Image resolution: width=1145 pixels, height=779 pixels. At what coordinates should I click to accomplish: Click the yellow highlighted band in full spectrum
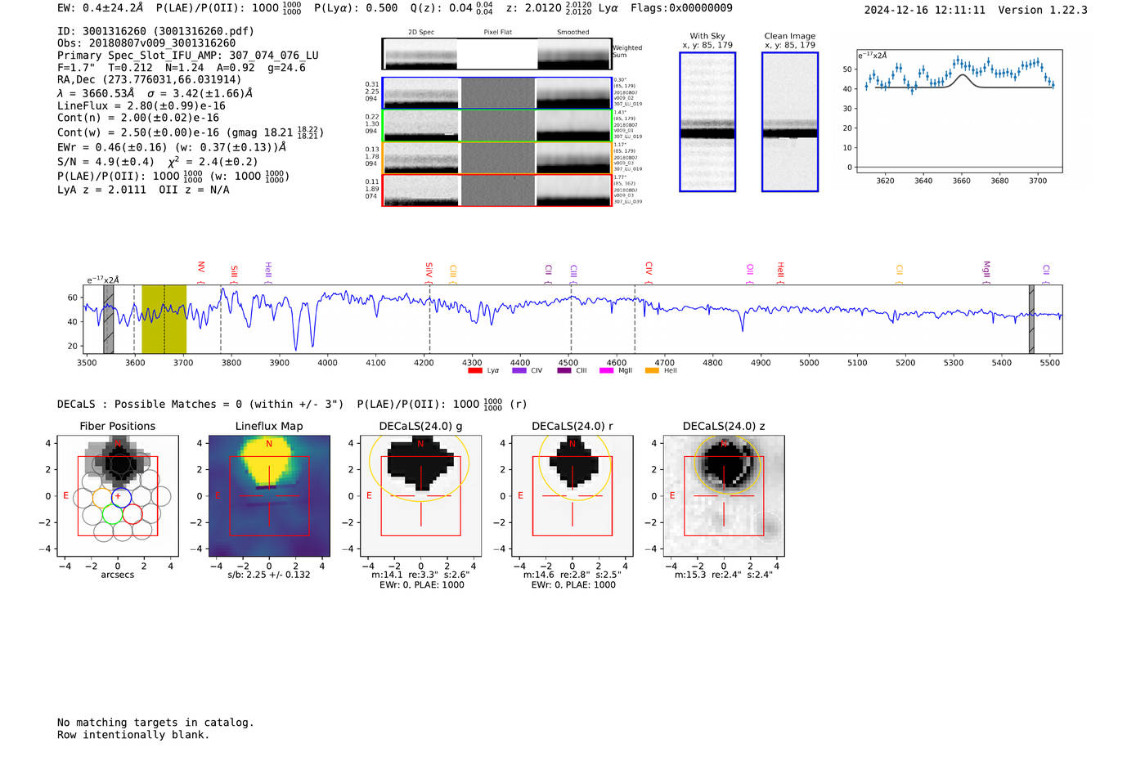164,319
